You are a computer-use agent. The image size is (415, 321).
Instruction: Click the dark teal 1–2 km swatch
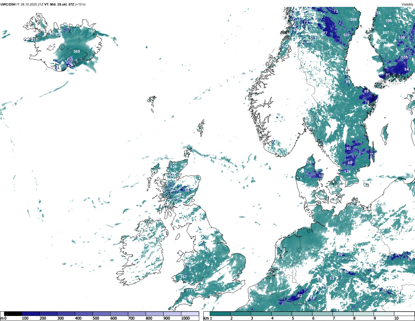[220, 314]
